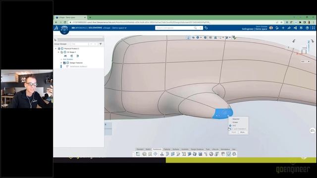The image size is (317, 178).
Task: Switch to the Marketplace tab
Action: tap(225, 149)
